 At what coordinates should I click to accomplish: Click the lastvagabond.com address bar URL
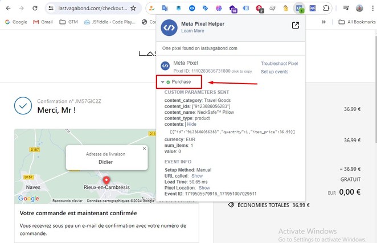(x=93, y=8)
